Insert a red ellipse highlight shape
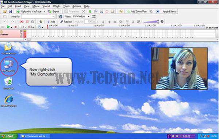The height and width of the screenshot is (139, 219). [x=107, y=11]
